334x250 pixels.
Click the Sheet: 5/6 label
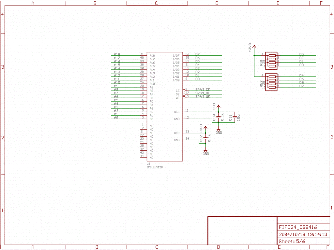click(292, 242)
